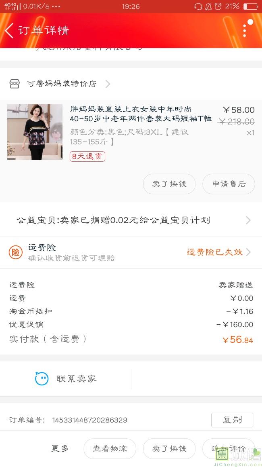Open the 更多 menu at bottom
This screenshot has height=467, width=262.
[60, 448]
